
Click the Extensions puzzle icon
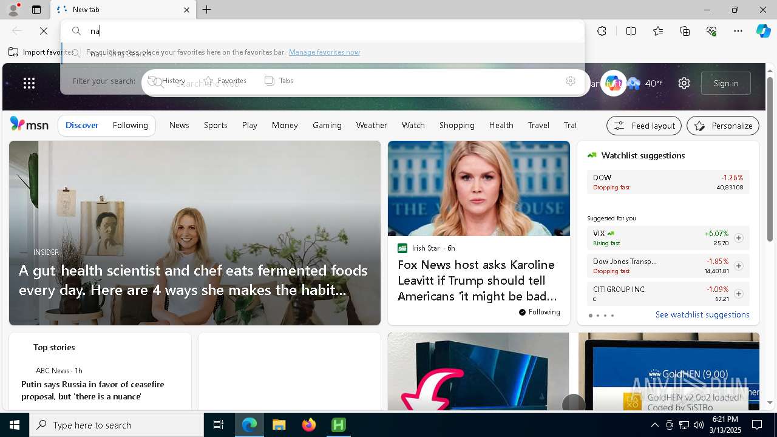pos(602,31)
